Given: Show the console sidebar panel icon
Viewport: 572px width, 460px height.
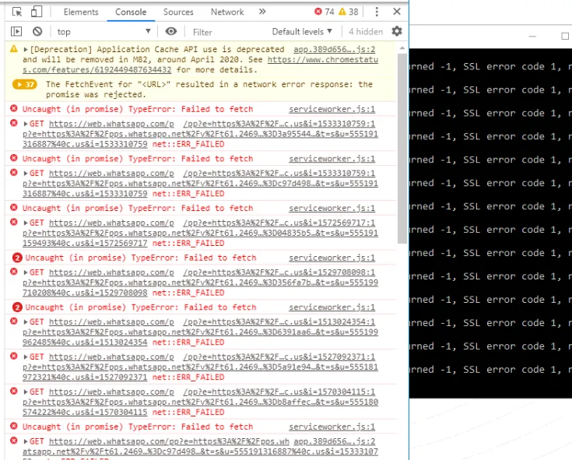Looking at the screenshot, I should pos(16,32).
